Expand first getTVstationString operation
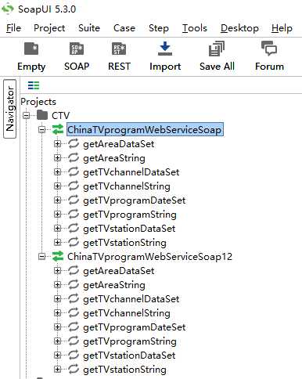The width and height of the screenshot is (302, 379). (57, 242)
